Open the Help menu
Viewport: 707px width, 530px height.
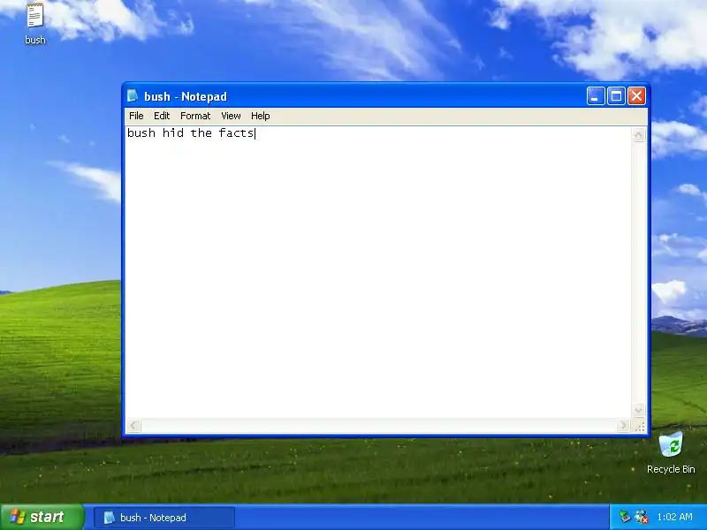click(260, 116)
